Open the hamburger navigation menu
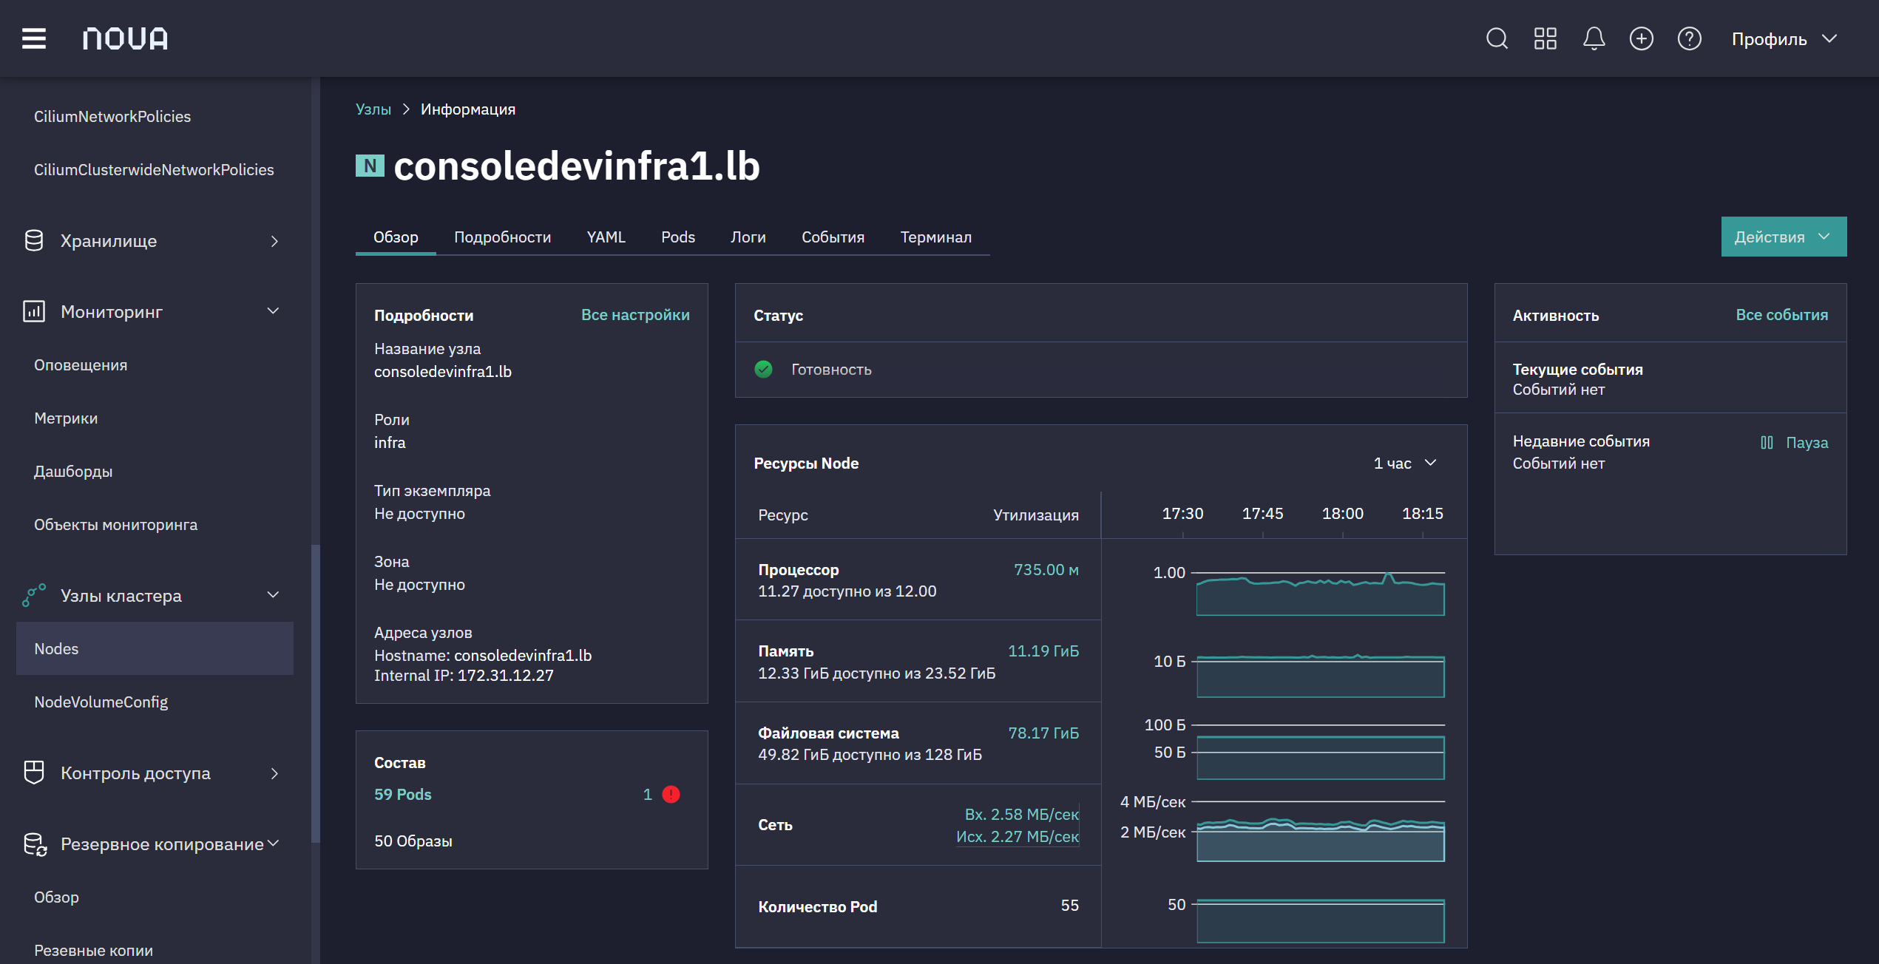This screenshot has height=964, width=1879. tap(34, 38)
